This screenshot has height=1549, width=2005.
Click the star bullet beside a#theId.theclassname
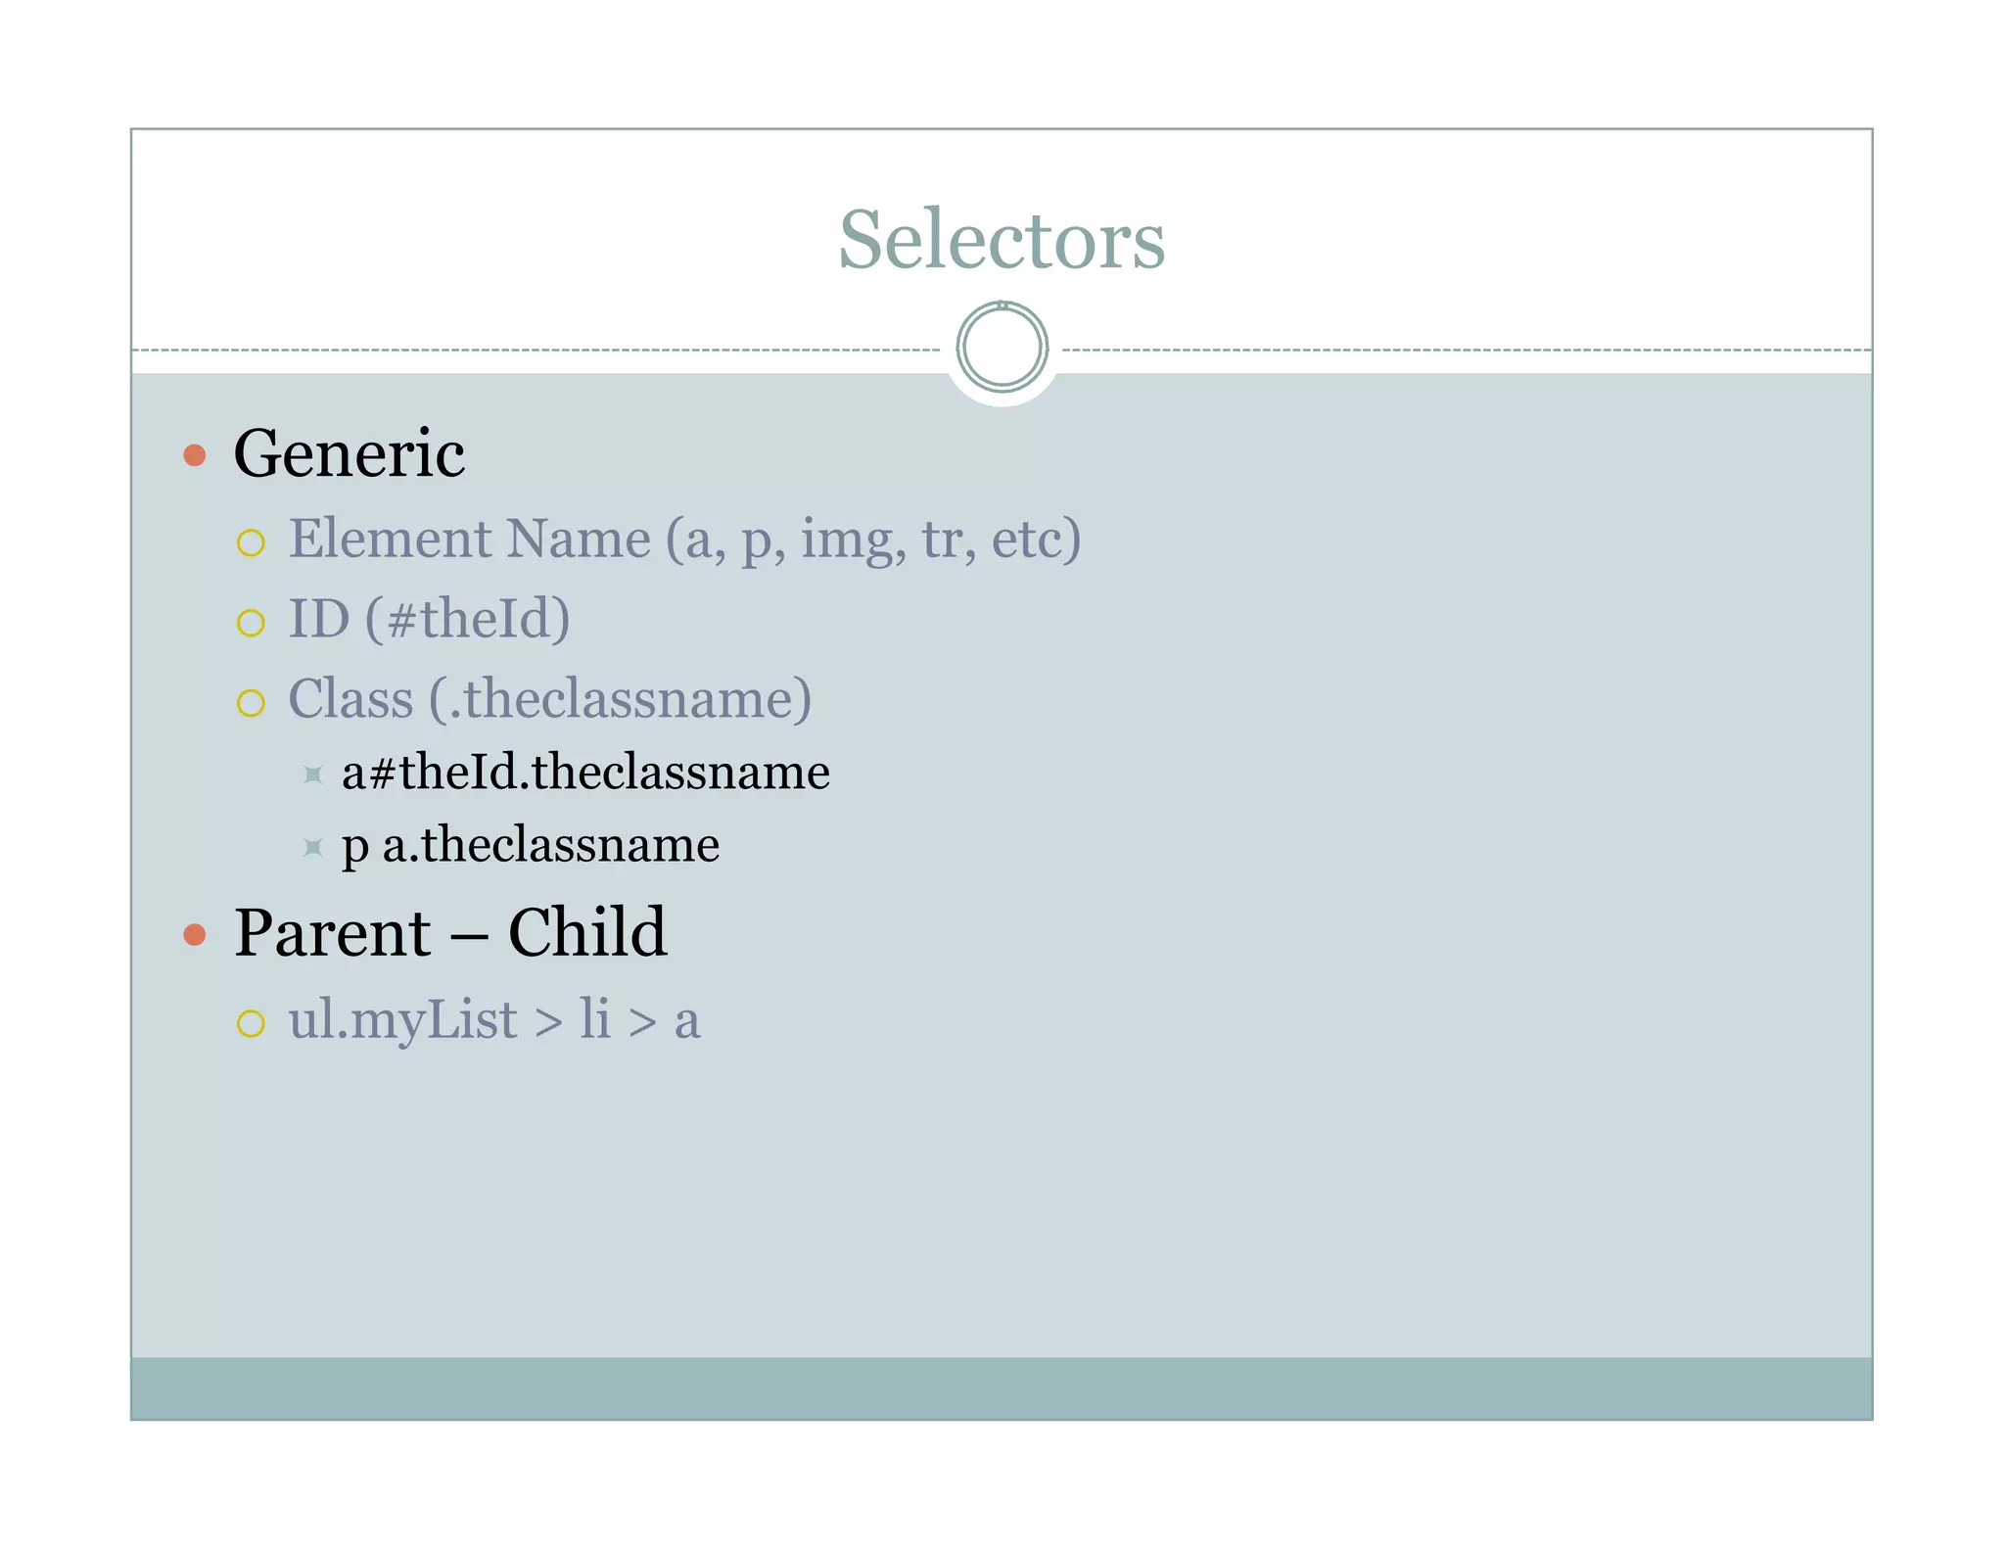pos(312,774)
